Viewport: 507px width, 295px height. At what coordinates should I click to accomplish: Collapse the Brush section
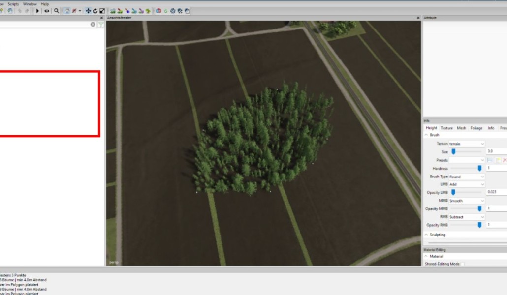coord(426,135)
